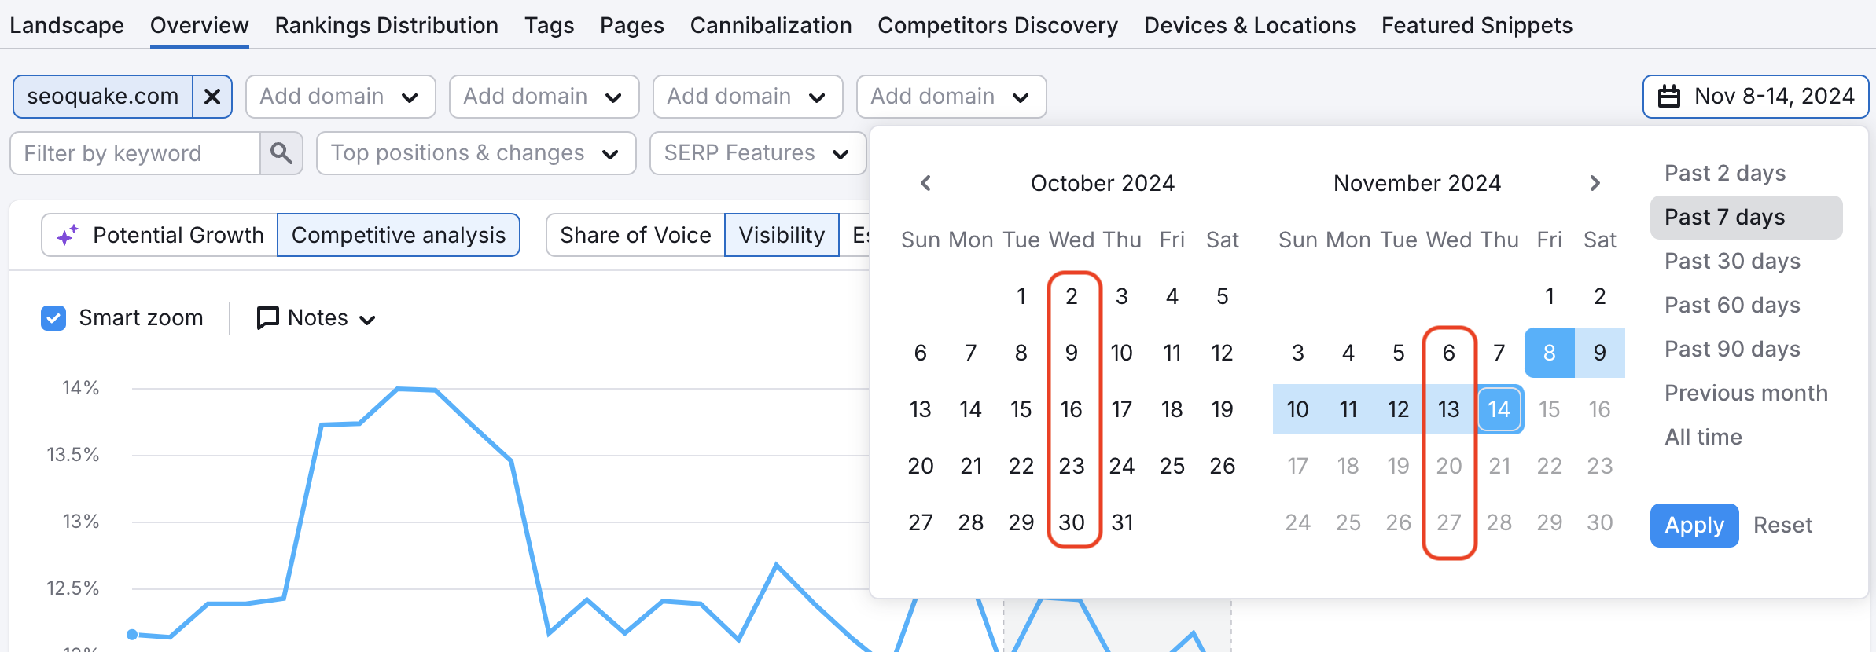This screenshot has height=652, width=1876.
Task: Switch to the Landscape tab
Action: [66, 25]
